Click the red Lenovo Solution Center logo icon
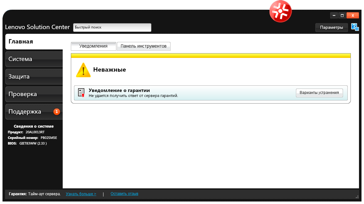Screen dimensions: 364x204 click(280, 11)
